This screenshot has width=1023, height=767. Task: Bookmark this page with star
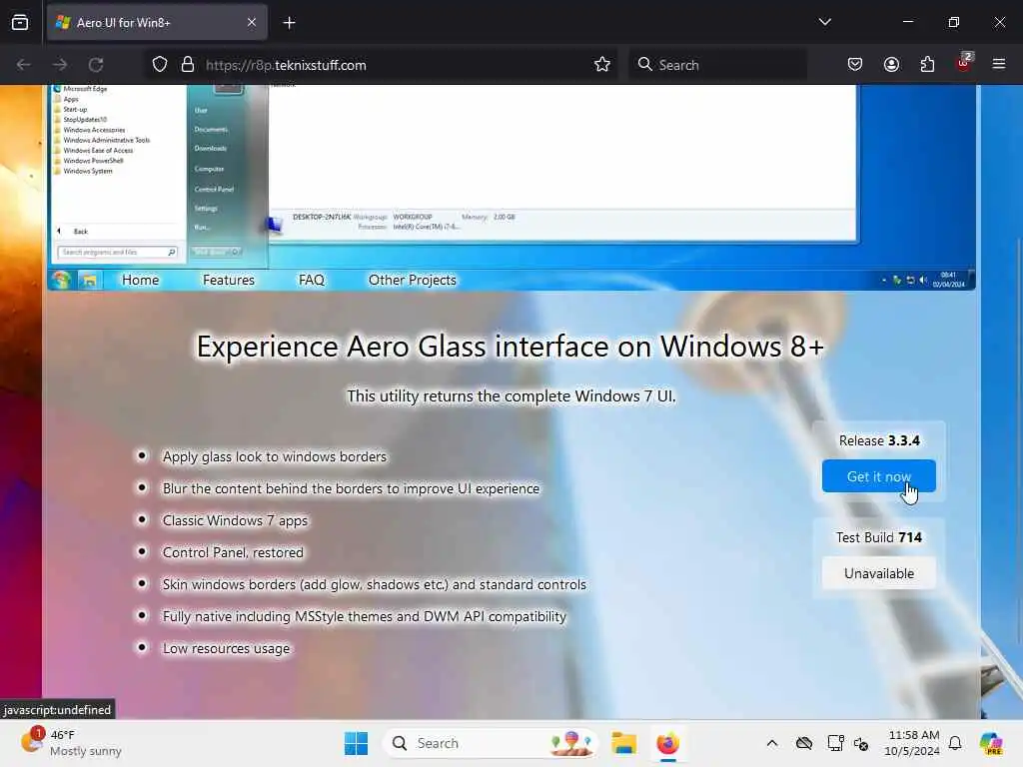click(602, 65)
